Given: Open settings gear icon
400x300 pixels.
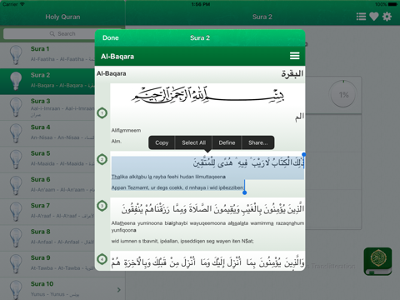Looking at the screenshot, I should [x=387, y=17].
